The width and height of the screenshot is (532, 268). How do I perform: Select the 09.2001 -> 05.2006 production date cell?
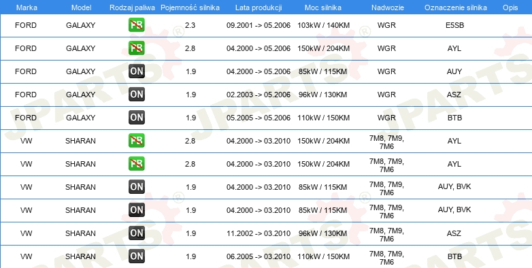click(259, 25)
